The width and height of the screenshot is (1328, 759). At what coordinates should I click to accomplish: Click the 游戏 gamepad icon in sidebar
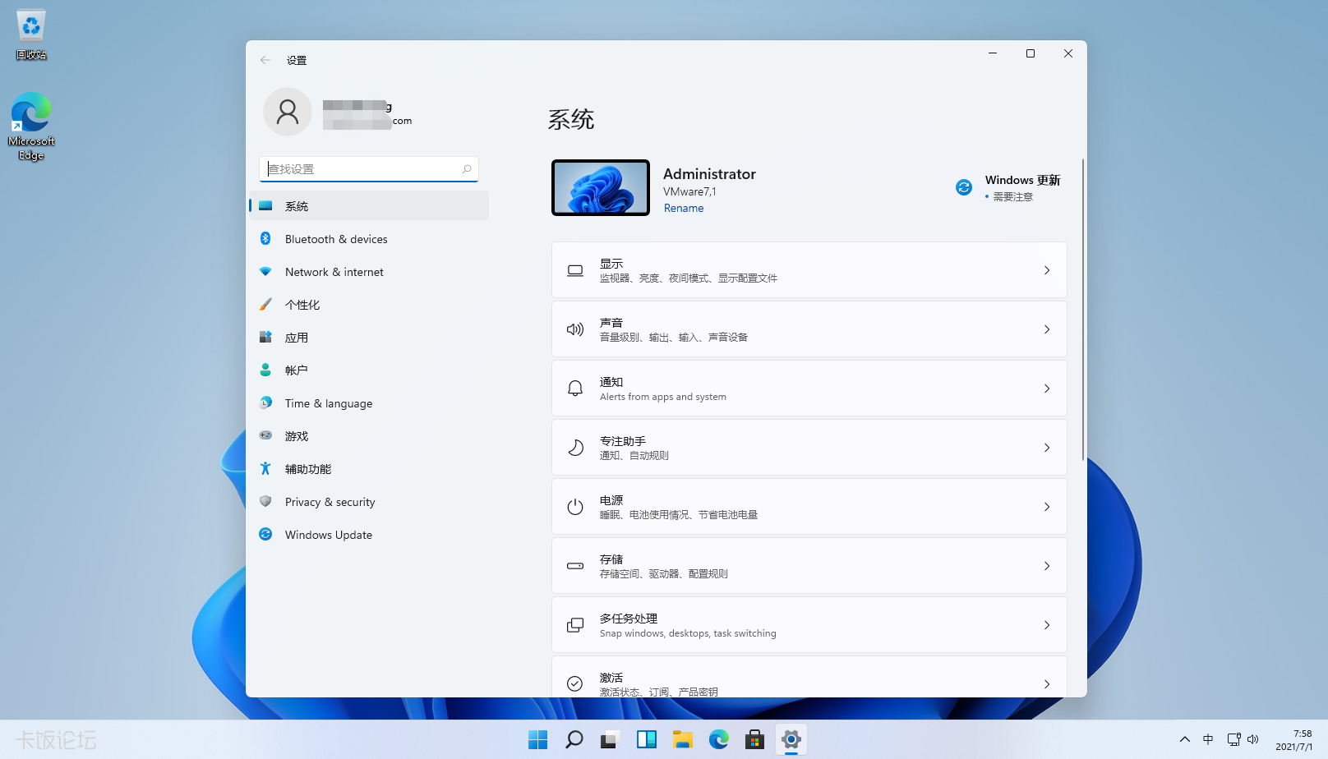tap(265, 435)
